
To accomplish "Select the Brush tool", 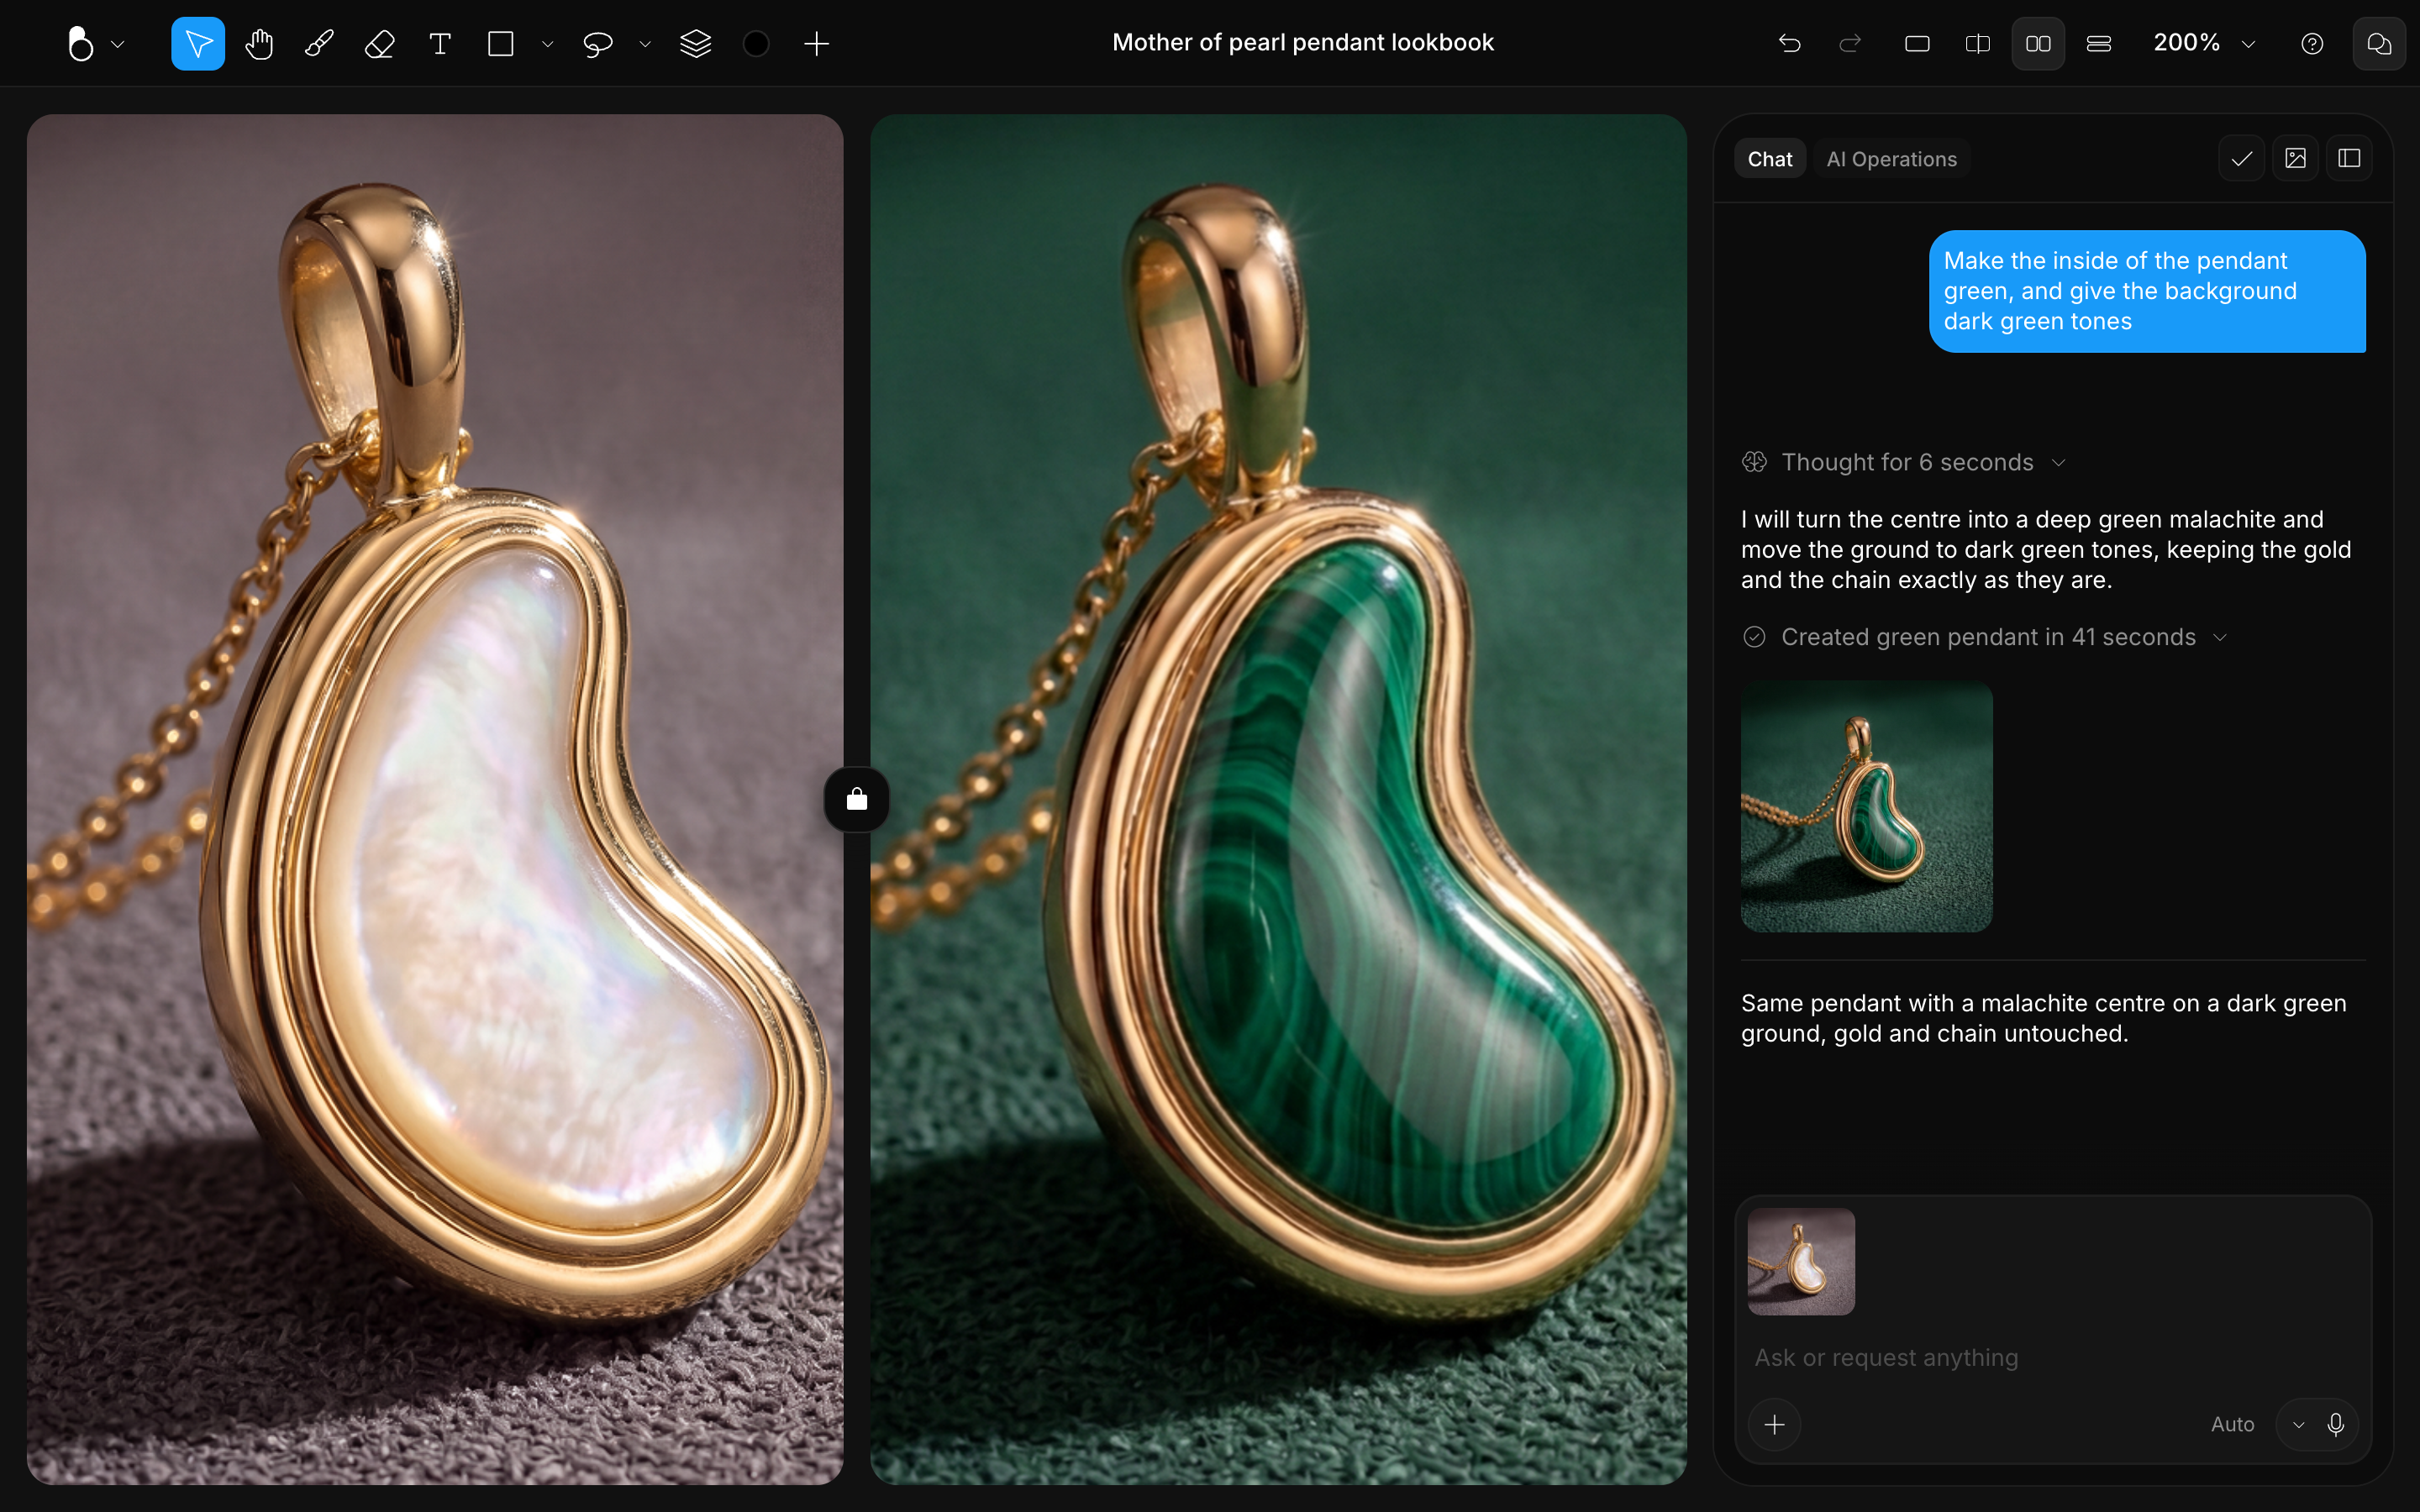I will point(319,44).
